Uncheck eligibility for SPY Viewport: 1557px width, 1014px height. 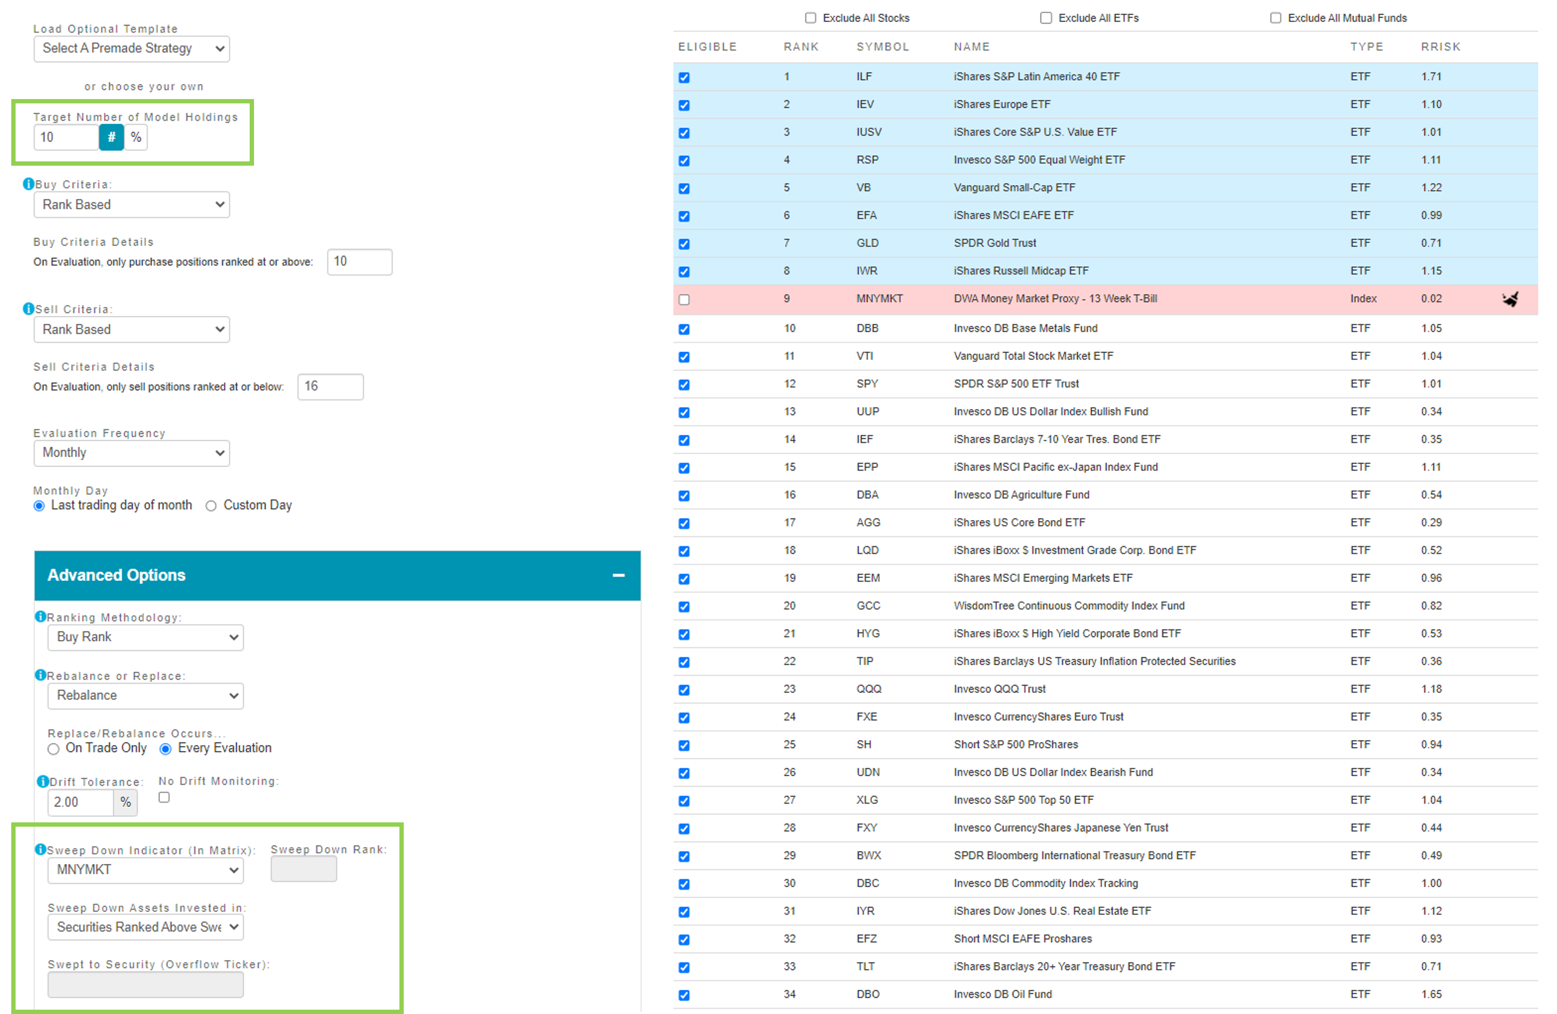[684, 385]
